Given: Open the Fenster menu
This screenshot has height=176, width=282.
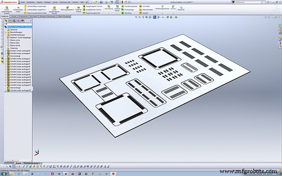Looking at the screenshot, I should (75, 2).
